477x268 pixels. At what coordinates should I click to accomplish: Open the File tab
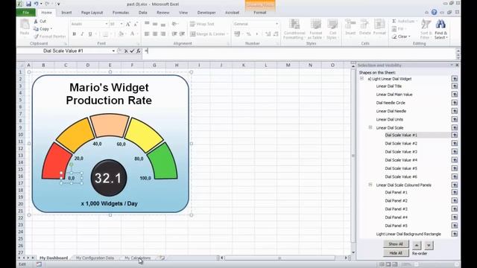pos(26,13)
